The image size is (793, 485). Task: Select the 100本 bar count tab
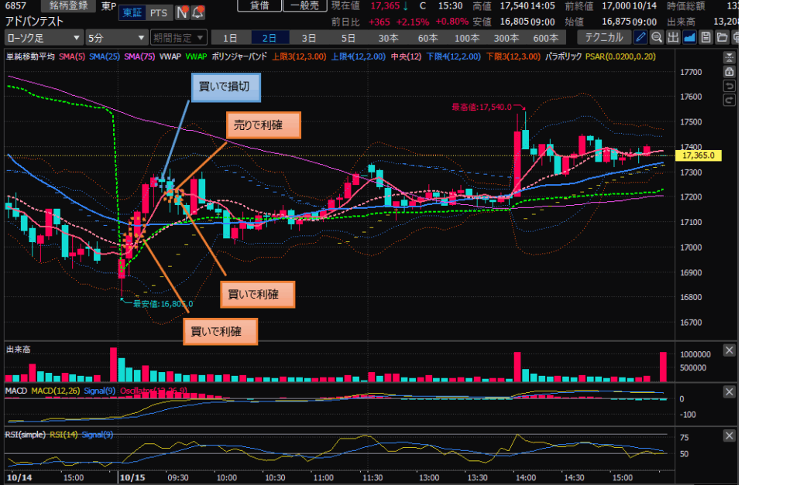[467, 37]
